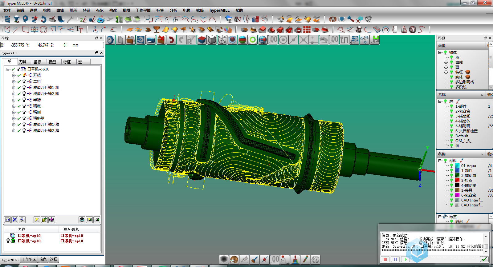Click the speech bubble comment icon

[22, 220]
